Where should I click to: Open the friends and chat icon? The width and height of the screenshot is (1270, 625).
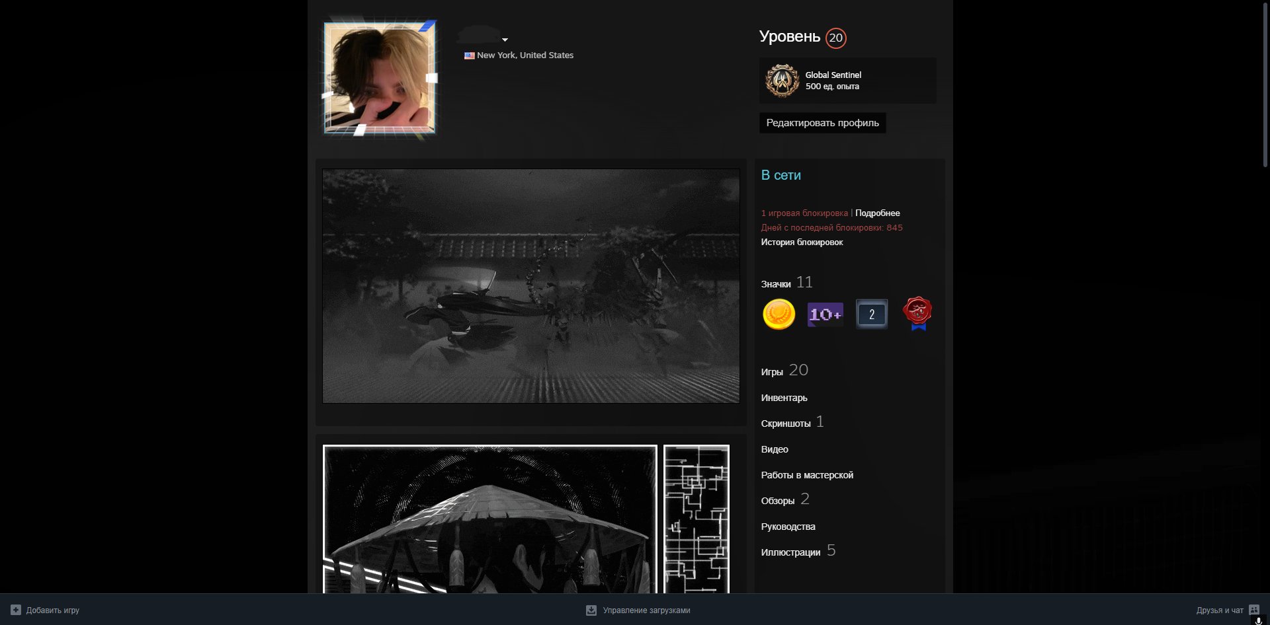[x=1253, y=610]
